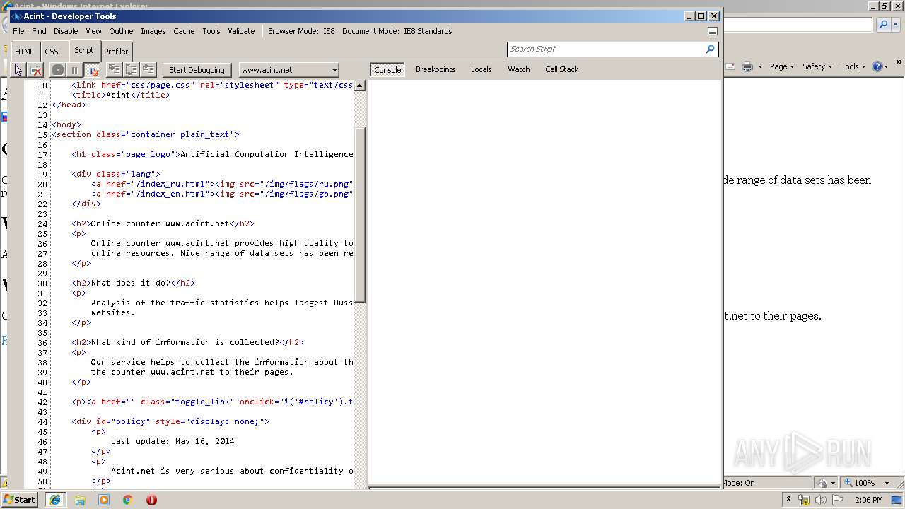This screenshot has width=905, height=509.
Task: Click the Step Out icon
Action: click(148, 69)
